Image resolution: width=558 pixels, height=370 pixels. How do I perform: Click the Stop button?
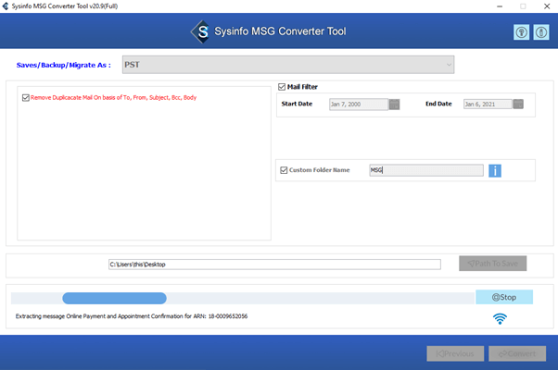click(x=504, y=297)
